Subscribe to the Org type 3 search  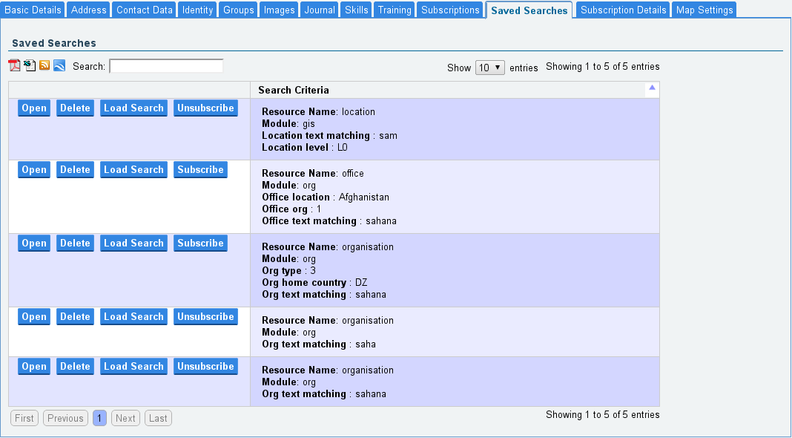click(200, 243)
